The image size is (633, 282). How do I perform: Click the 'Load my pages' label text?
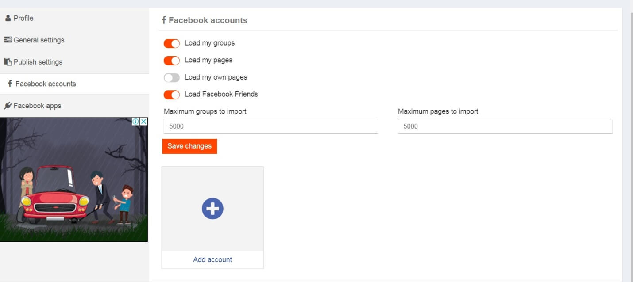tap(208, 60)
